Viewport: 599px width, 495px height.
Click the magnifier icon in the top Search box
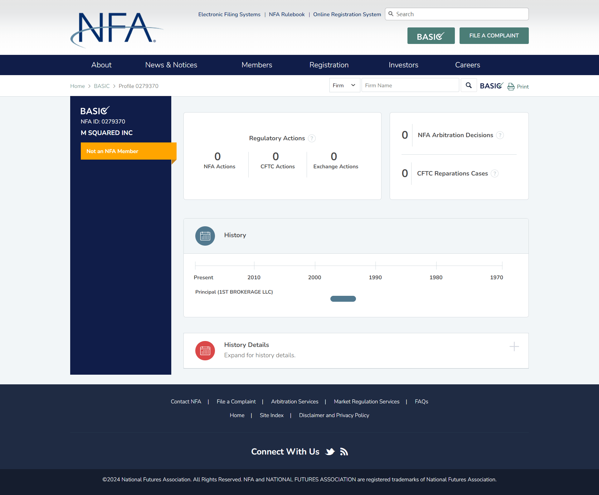click(x=391, y=14)
